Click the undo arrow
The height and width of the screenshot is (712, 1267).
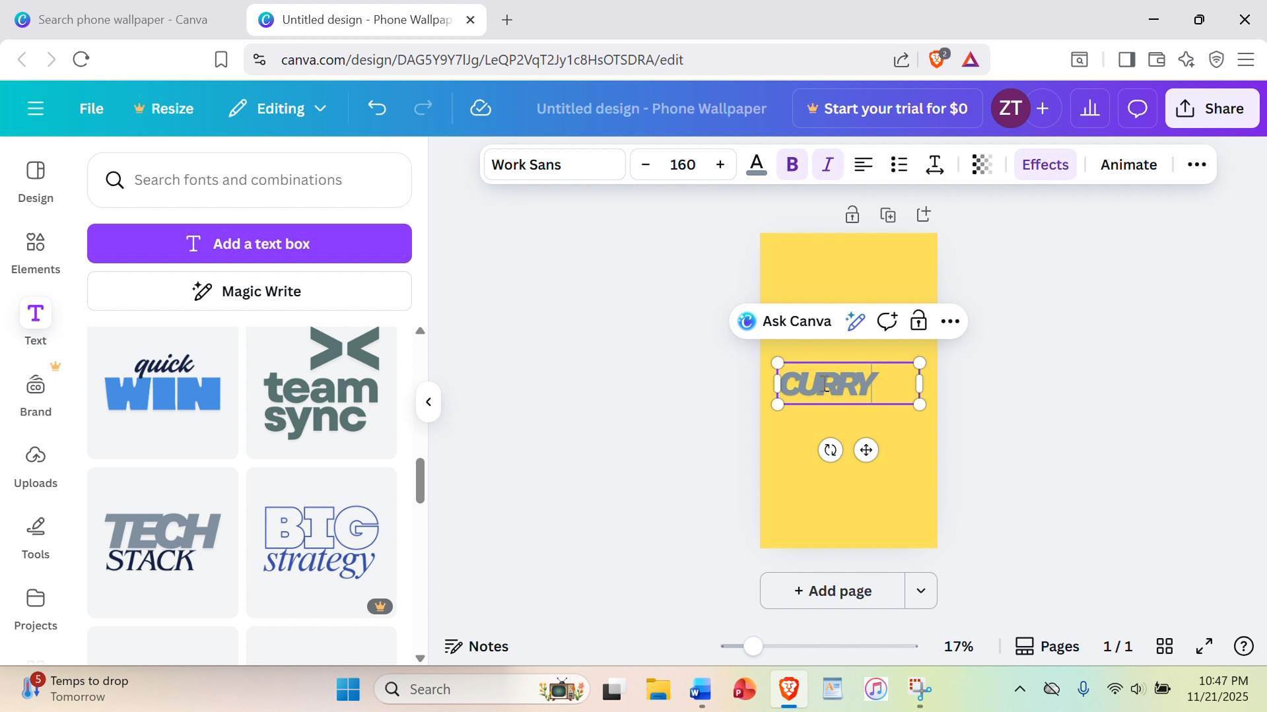coord(377,108)
